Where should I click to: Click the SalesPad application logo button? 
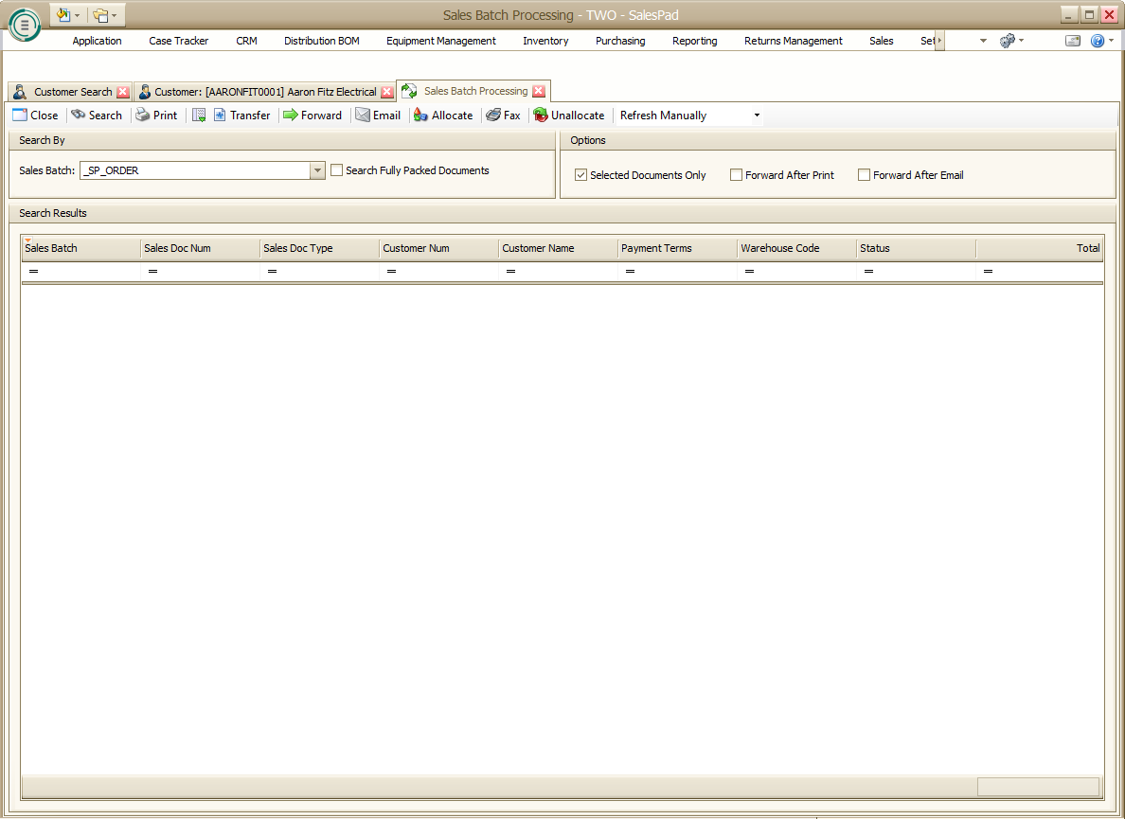(x=25, y=26)
